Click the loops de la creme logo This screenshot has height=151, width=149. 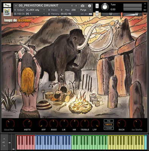[17, 20]
